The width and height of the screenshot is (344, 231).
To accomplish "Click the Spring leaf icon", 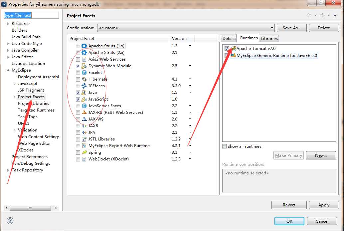I will point(84,152).
